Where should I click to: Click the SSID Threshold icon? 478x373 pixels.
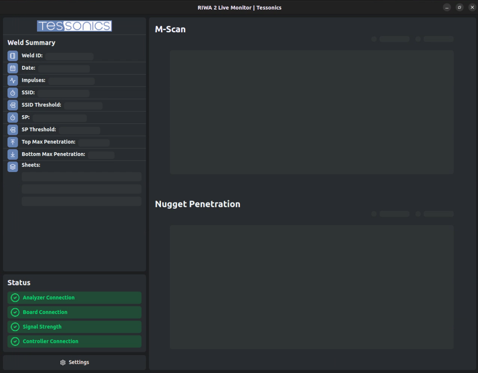(x=12, y=105)
